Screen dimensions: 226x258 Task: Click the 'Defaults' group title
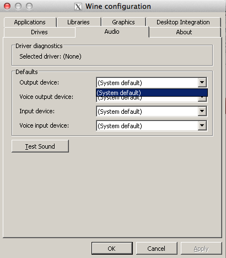coord(26,72)
